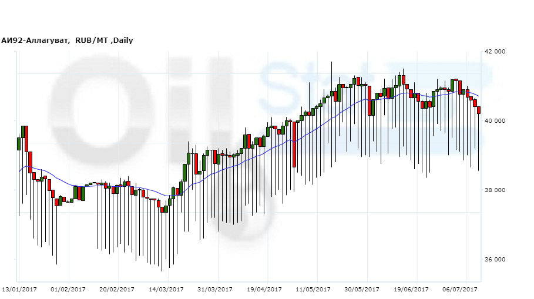The height and width of the screenshot is (299, 534).
Task: Select the 11/05/2017 date label
Action: [x=313, y=290]
